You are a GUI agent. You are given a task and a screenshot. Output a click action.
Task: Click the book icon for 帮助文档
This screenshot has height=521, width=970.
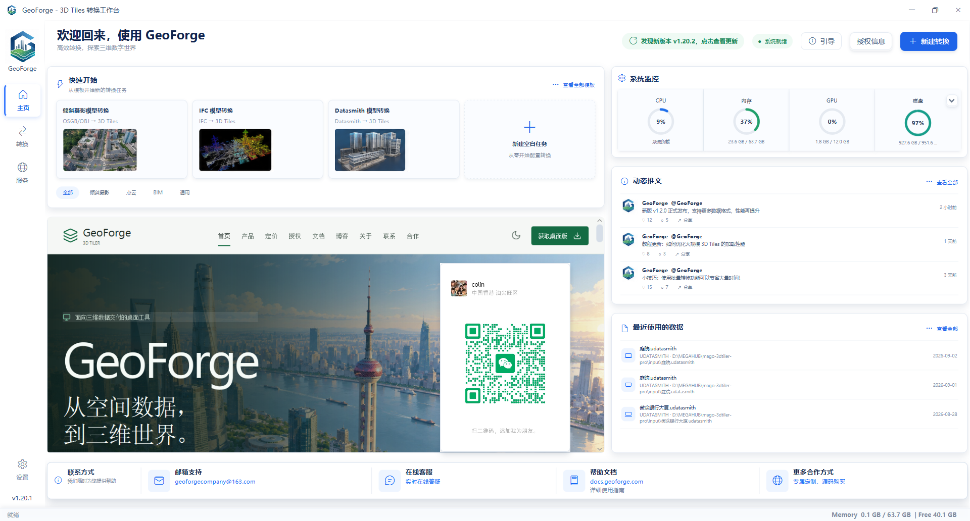point(574,481)
